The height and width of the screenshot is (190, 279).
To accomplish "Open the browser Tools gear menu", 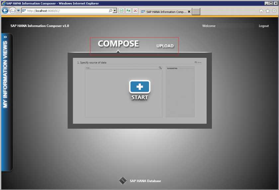I will pyautogui.click(x=274, y=11).
